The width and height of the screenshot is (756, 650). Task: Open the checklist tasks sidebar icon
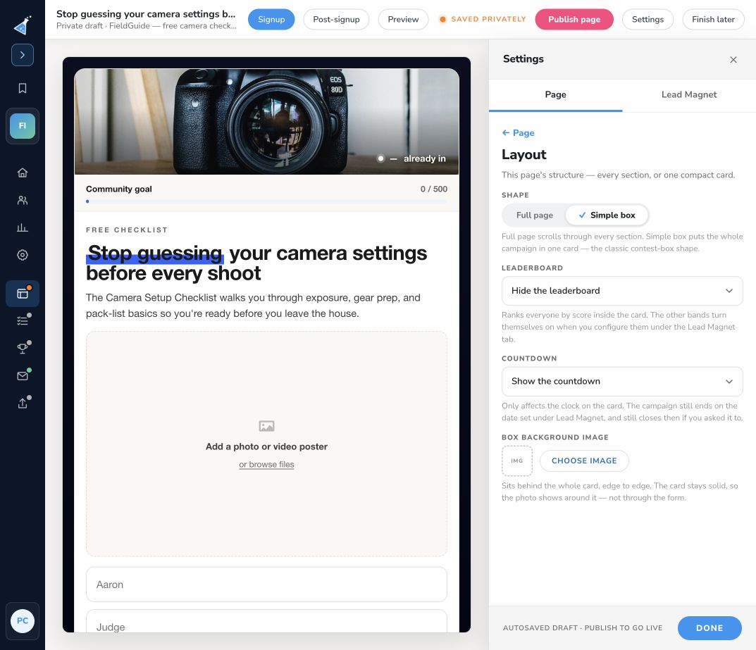(x=22, y=320)
